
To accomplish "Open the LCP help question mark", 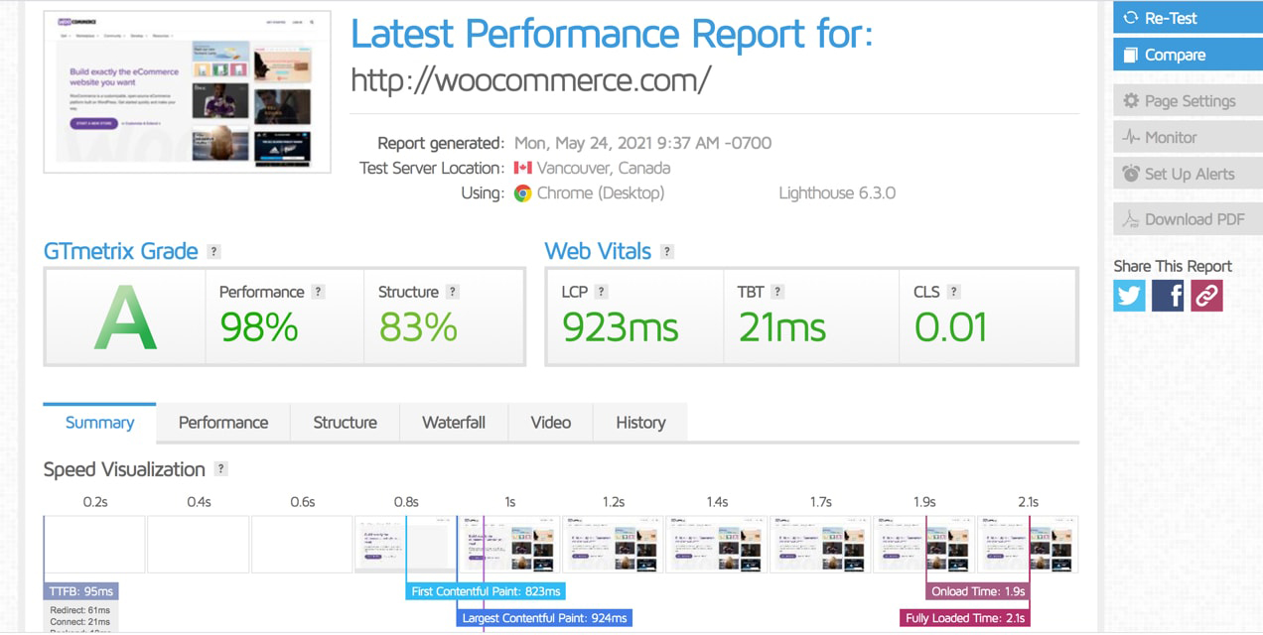I will [x=602, y=292].
